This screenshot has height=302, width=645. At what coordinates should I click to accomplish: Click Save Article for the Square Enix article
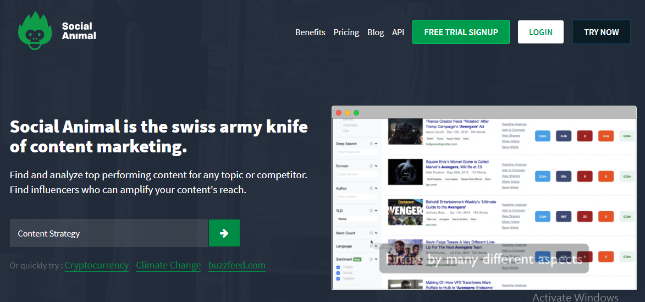[x=510, y=187]
